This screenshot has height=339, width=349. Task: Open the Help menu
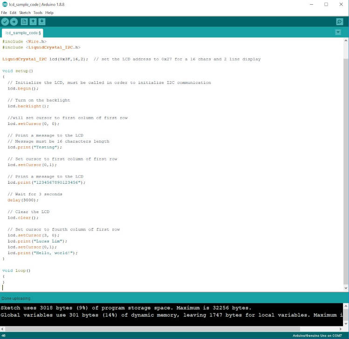click(x=49, y=13)
